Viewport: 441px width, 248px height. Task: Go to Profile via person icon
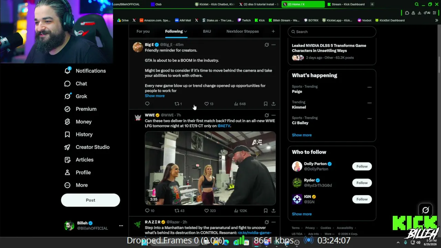coord(68,173)
